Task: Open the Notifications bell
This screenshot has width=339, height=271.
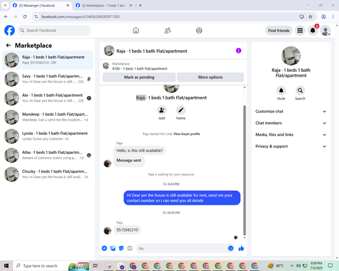Action: point(313,30)
